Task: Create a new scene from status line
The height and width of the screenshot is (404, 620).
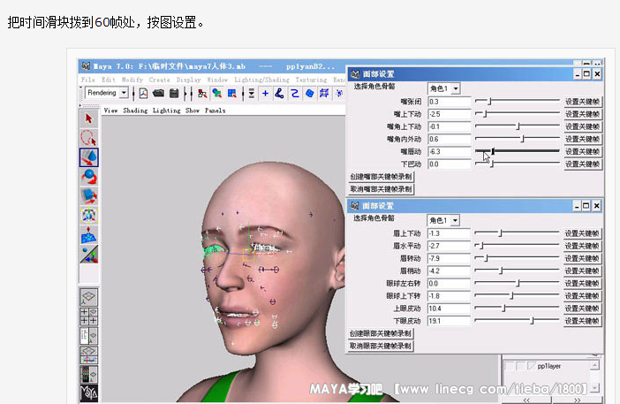Action: point(143,94)
